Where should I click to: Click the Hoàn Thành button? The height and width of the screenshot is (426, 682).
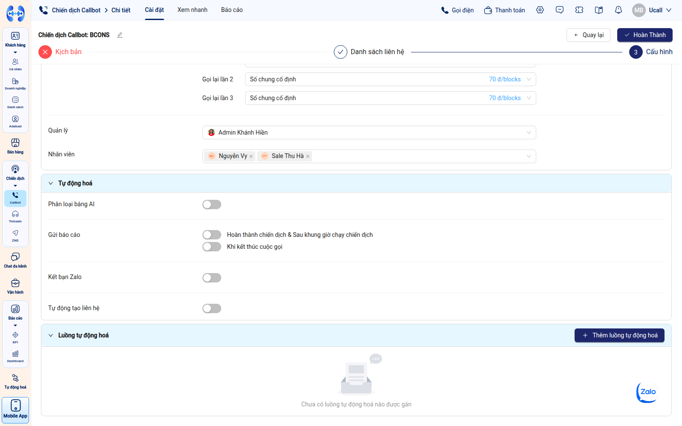point(645,35)
